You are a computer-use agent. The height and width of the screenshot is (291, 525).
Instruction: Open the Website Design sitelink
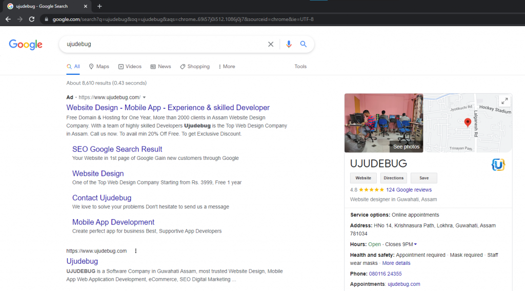coord(98,174)
